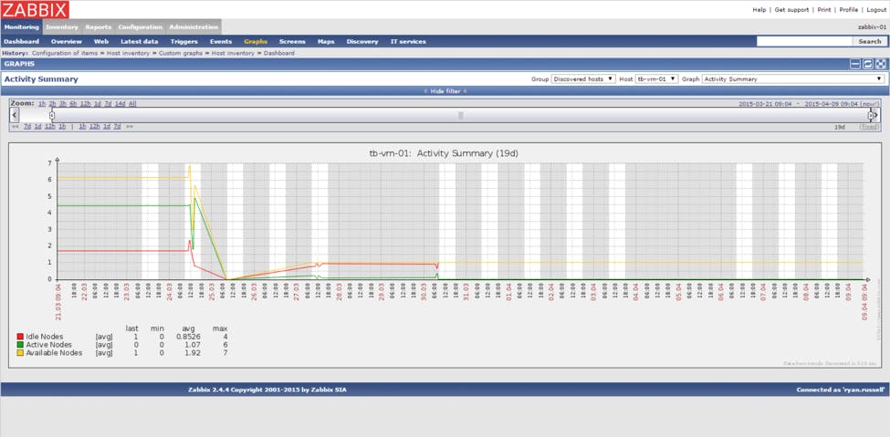Open the Monitoring main menu tab
The height and width of the screenshot is (437, 890).
click(22, 26)
